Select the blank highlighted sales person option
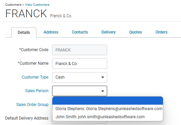 108,101
